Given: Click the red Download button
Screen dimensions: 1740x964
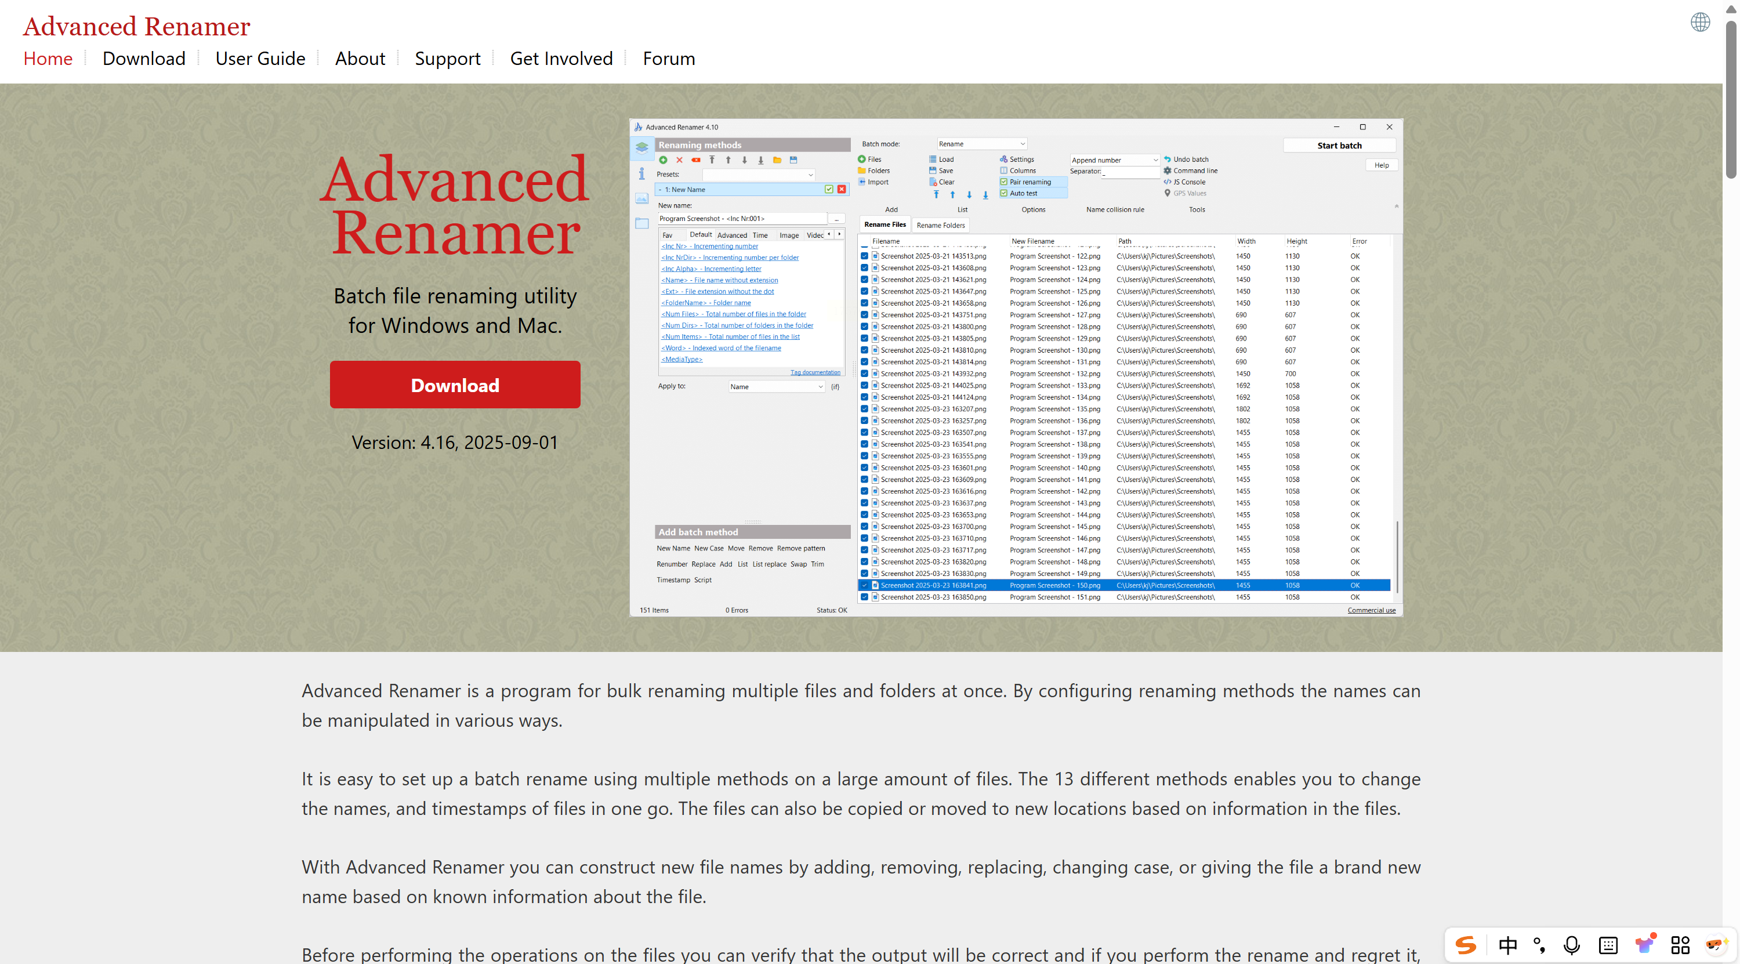Looking at the screenshot, I should pos(455,385).
